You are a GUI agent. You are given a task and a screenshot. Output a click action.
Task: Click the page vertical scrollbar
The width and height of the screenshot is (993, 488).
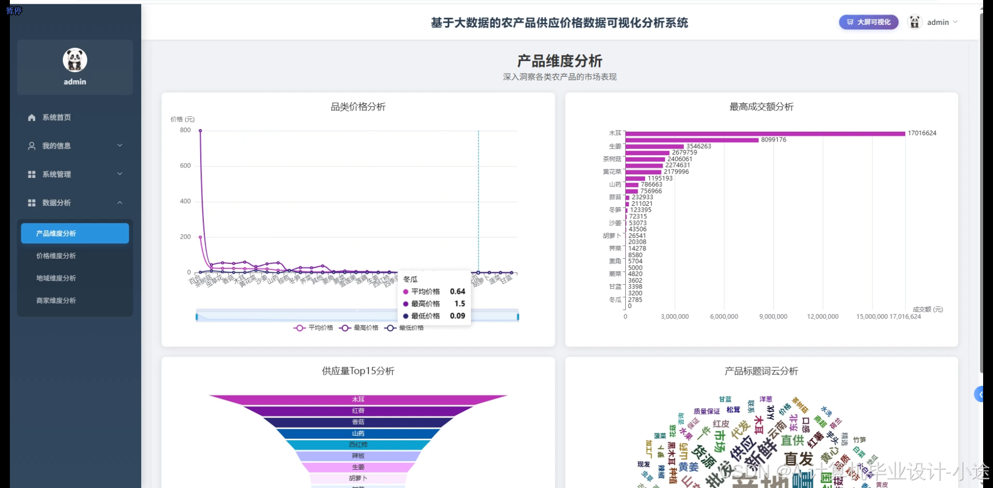(981, 192)
